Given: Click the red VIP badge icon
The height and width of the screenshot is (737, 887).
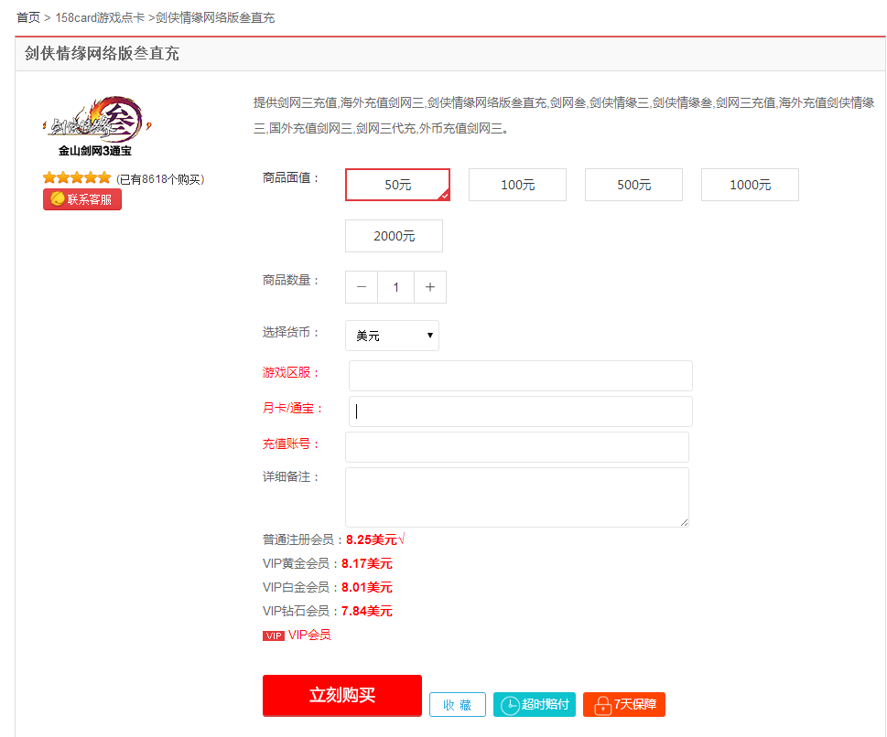Looking at the screenshot, I should [x=274, y=636].
